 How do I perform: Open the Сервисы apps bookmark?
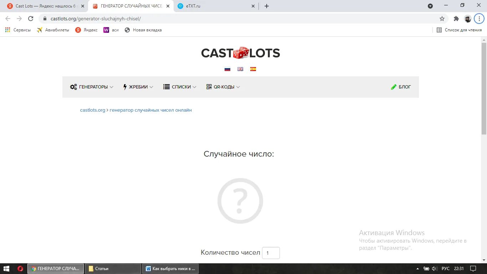click(18, 30)
